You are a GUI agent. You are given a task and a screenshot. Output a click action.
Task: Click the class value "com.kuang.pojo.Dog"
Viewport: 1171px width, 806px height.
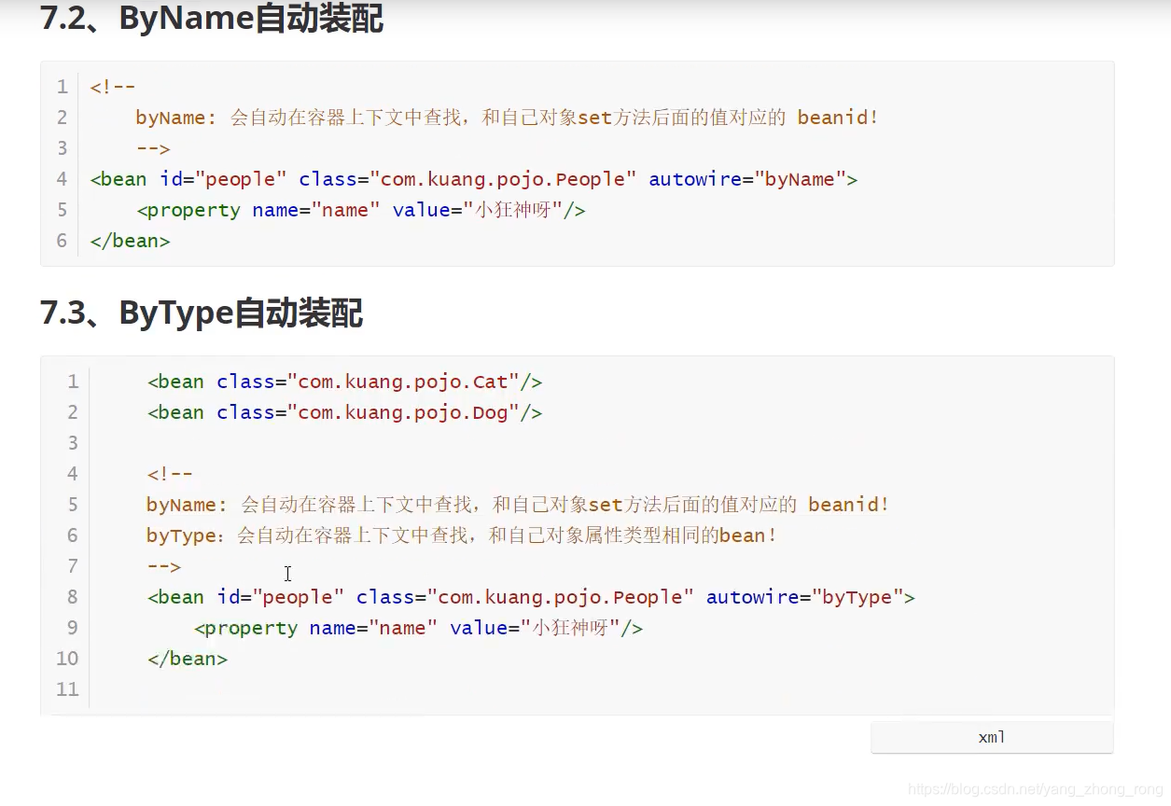pos(403,412)
